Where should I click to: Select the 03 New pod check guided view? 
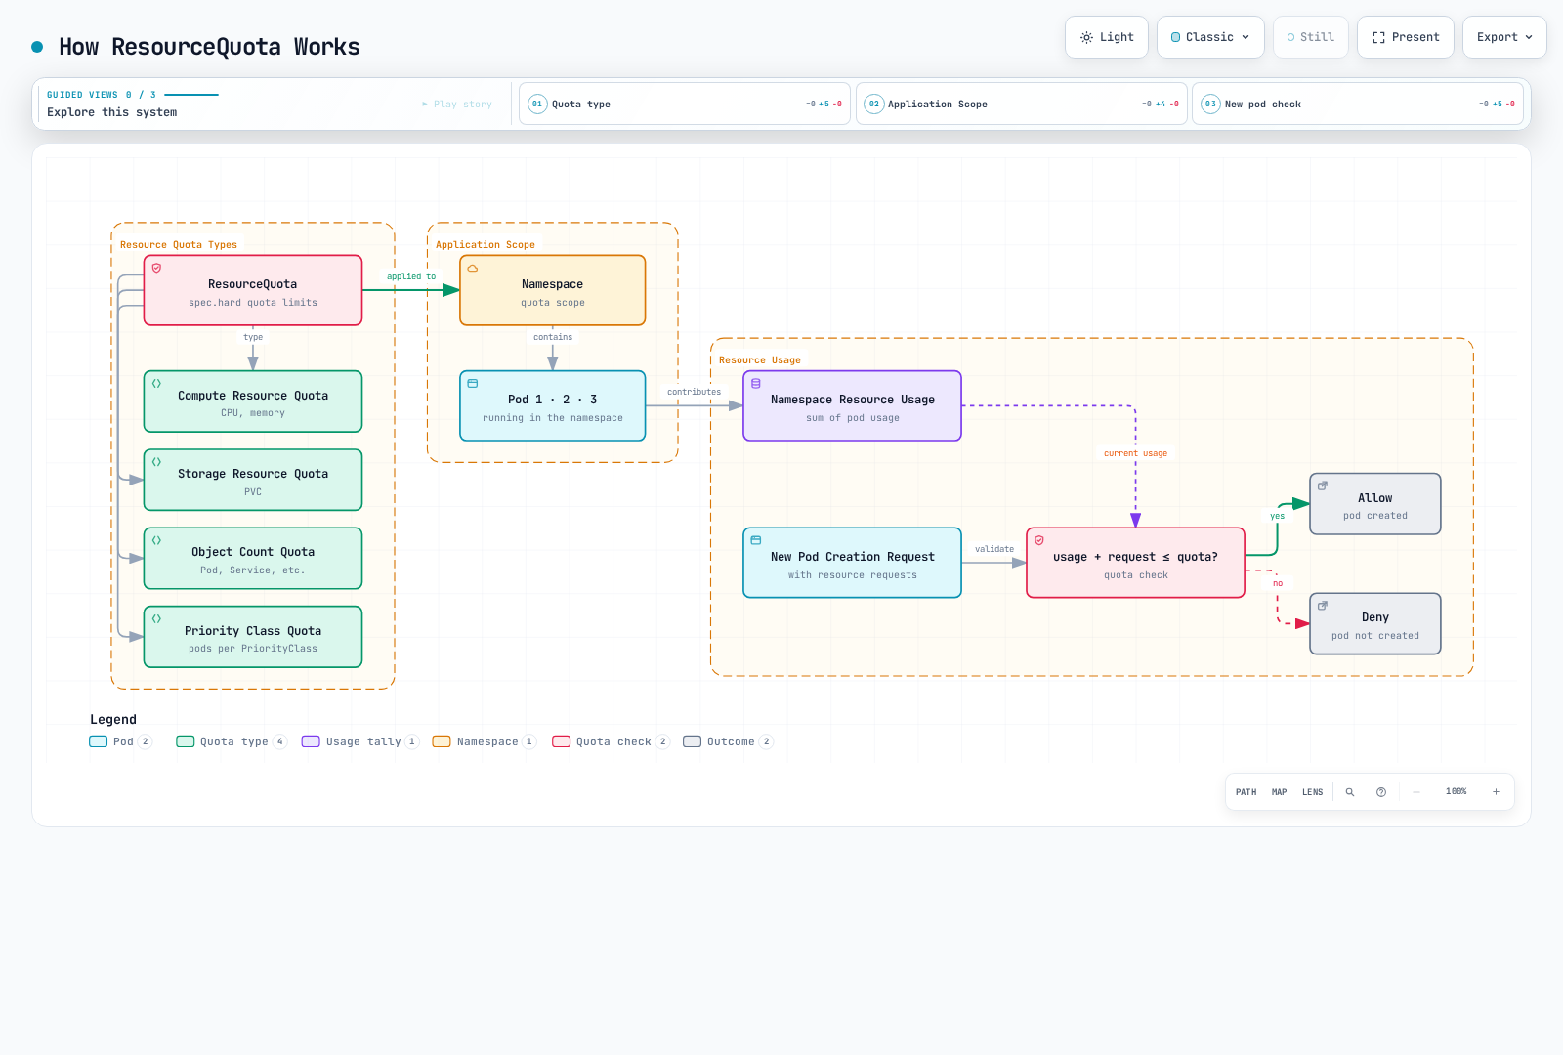[x=1358, y=104]
